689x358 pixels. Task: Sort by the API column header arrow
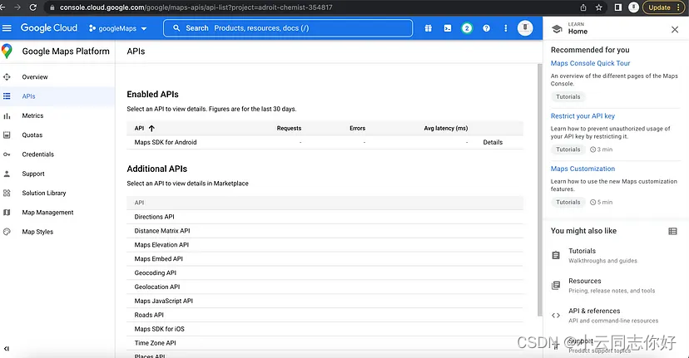point(151,128)
